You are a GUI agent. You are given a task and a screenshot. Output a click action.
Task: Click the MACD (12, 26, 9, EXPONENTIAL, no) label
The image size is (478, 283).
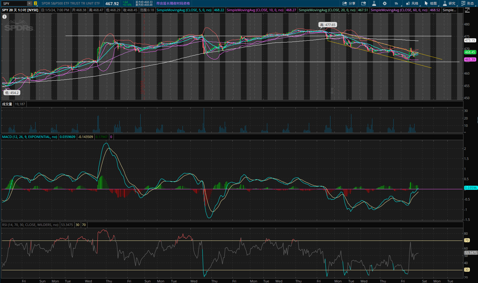[x=29, y=137]
